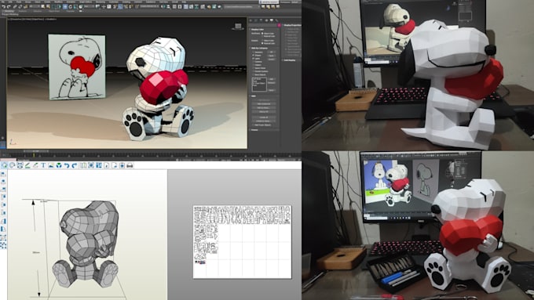The height and width of the screenshot is (300, 534).
Task: Toggle Lights in Hide by Category
Action: tap(253, 59)
